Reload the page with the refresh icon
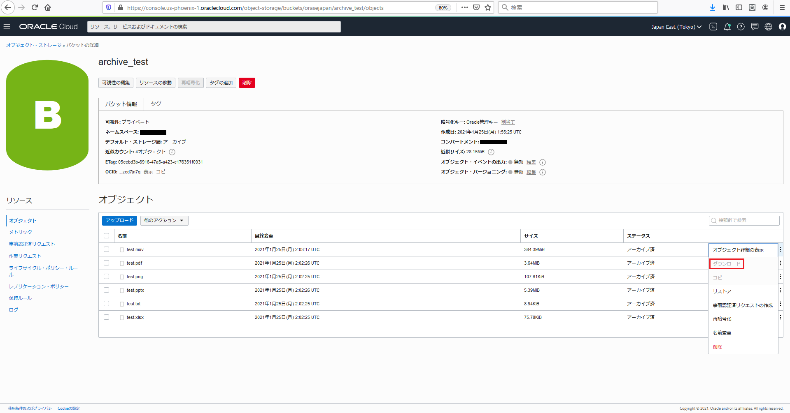Viewport: 790px width, 413px height. tap(35, 7)
